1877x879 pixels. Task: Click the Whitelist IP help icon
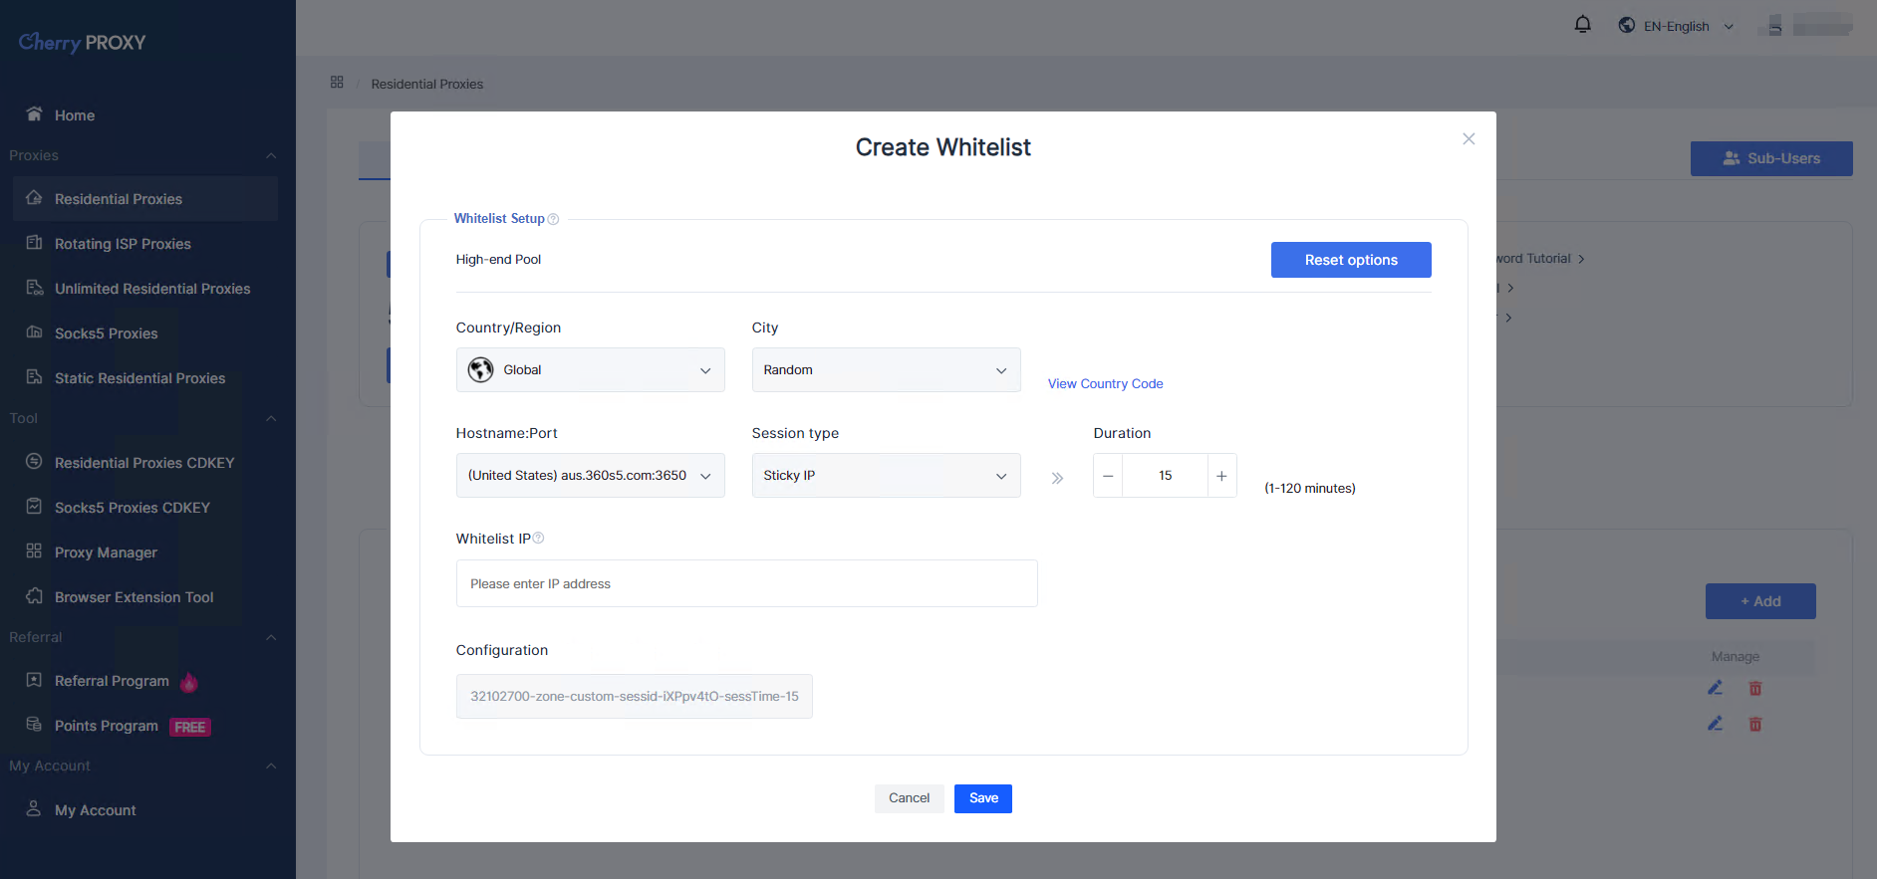point(538,539)
